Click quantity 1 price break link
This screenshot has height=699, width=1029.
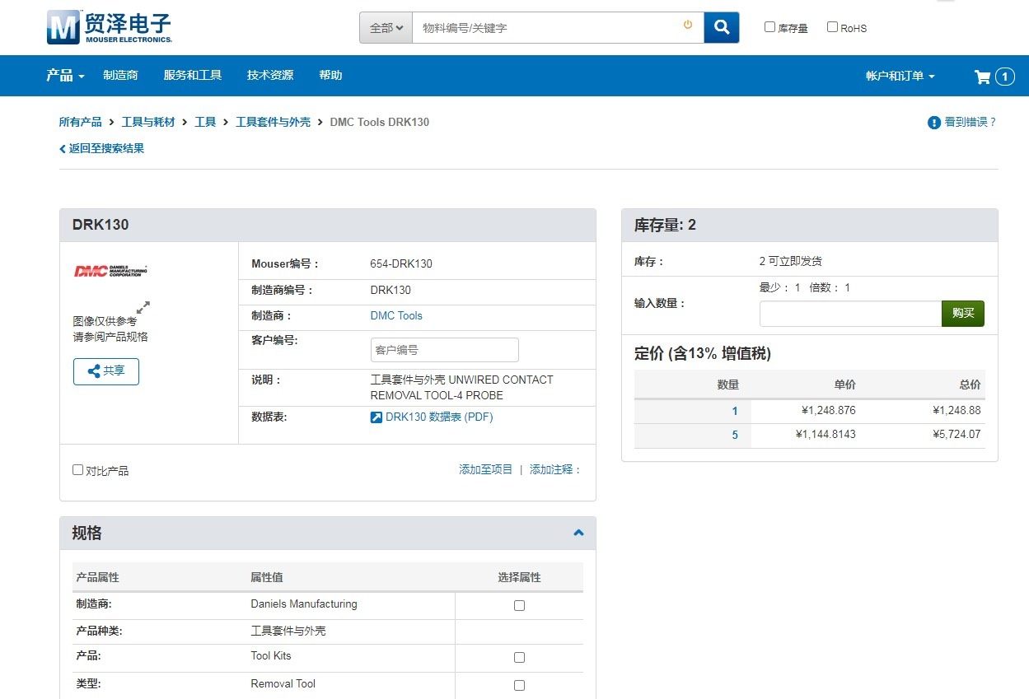click(x=735, y=411)
